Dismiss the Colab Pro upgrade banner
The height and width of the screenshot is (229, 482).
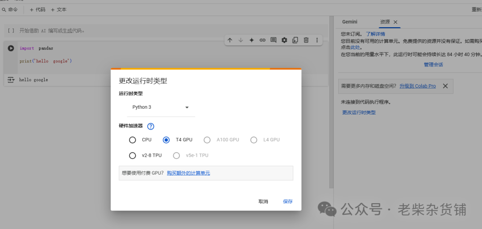coord(445,86)
